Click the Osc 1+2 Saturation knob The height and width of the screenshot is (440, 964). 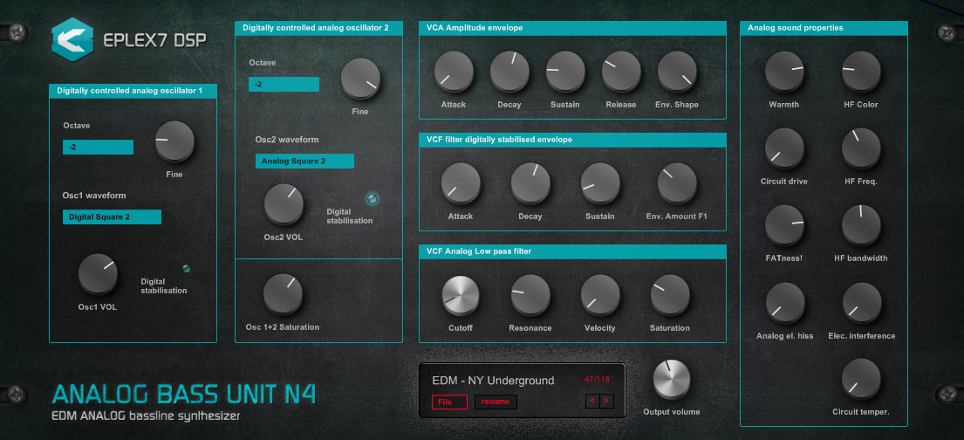coord(283,293)
